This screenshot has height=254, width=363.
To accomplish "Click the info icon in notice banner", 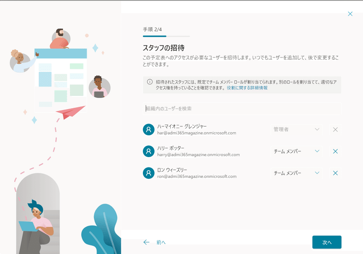I will 150,82.
